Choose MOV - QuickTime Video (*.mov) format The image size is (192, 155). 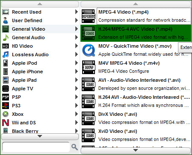point(136,50)
